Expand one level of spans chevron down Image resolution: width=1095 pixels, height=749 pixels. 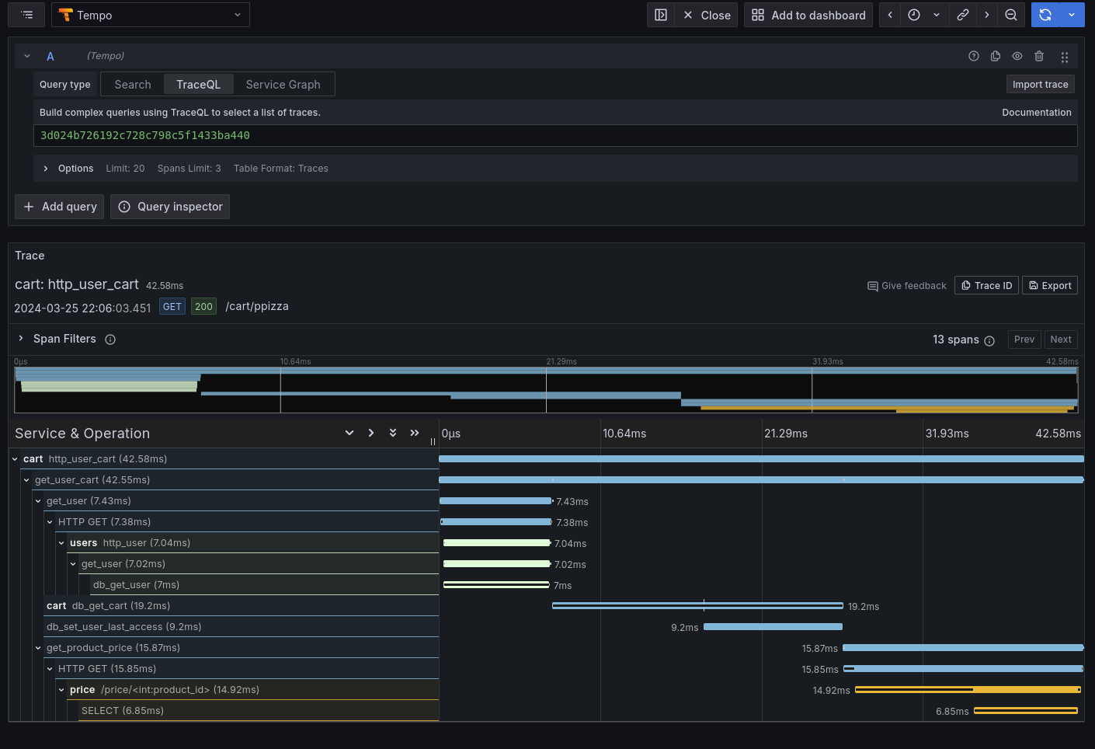(349, 433)
